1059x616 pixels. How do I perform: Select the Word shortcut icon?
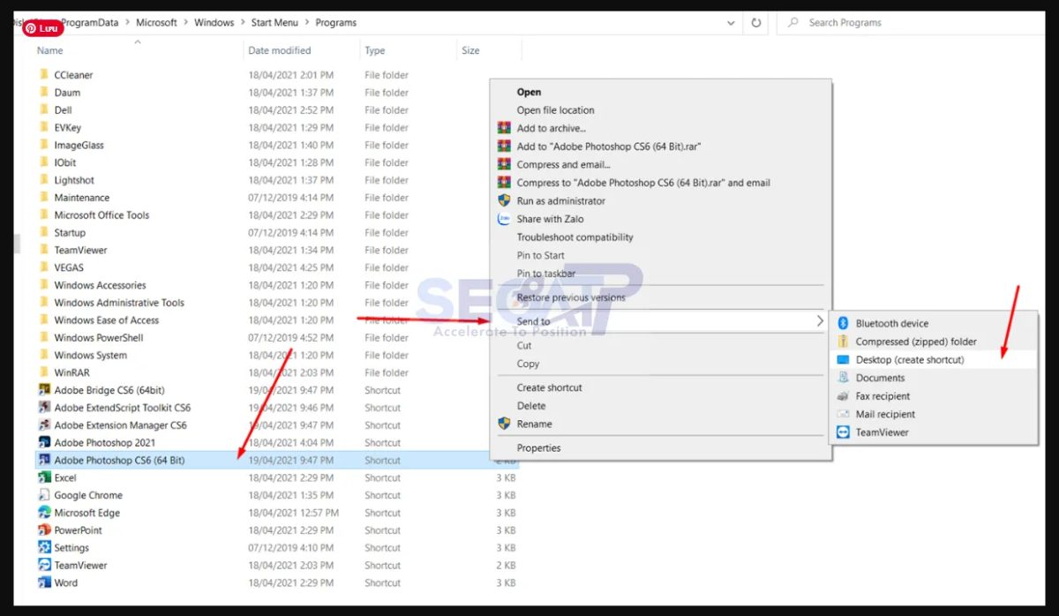click(x=44, y=582)
